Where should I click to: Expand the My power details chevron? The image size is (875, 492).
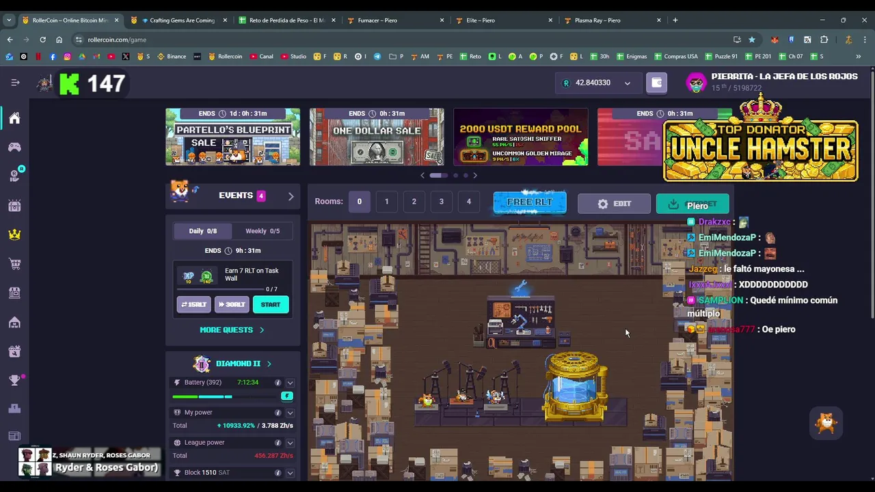pyautogui.click(x=290, y=413)
